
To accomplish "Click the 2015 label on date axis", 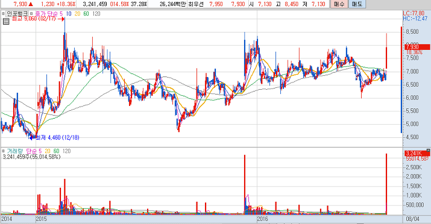I will coord(42,219).
